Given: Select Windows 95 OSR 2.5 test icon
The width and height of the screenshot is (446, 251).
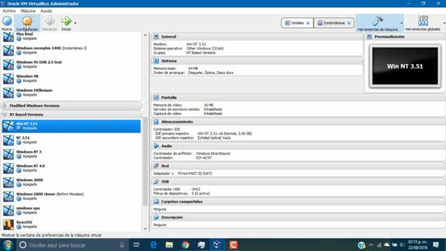Looking at the screenshot, I should (x=8, y=64).
